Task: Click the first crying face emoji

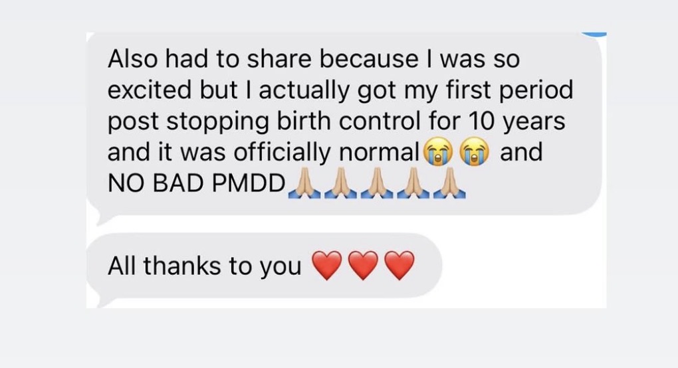Action: (439, 152)
